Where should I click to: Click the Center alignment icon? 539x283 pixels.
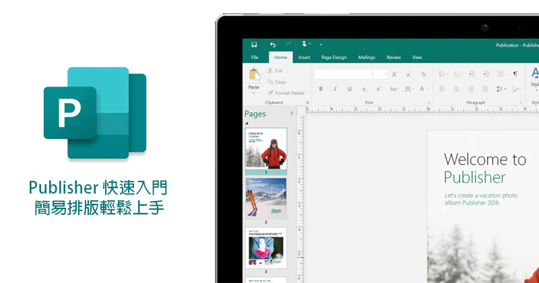[457, 89]
